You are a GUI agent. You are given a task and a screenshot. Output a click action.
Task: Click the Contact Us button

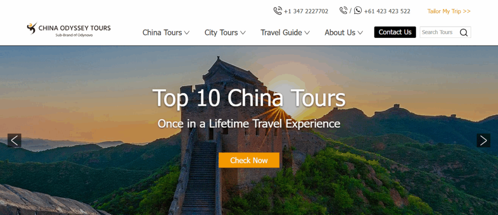coord(395,32)
